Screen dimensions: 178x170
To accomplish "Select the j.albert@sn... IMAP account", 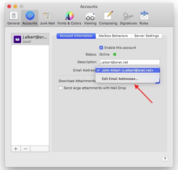I will pos(30,39).
